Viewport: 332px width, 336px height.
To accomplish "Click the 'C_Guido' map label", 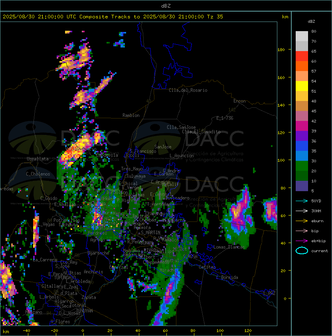I will coord(49,198).
